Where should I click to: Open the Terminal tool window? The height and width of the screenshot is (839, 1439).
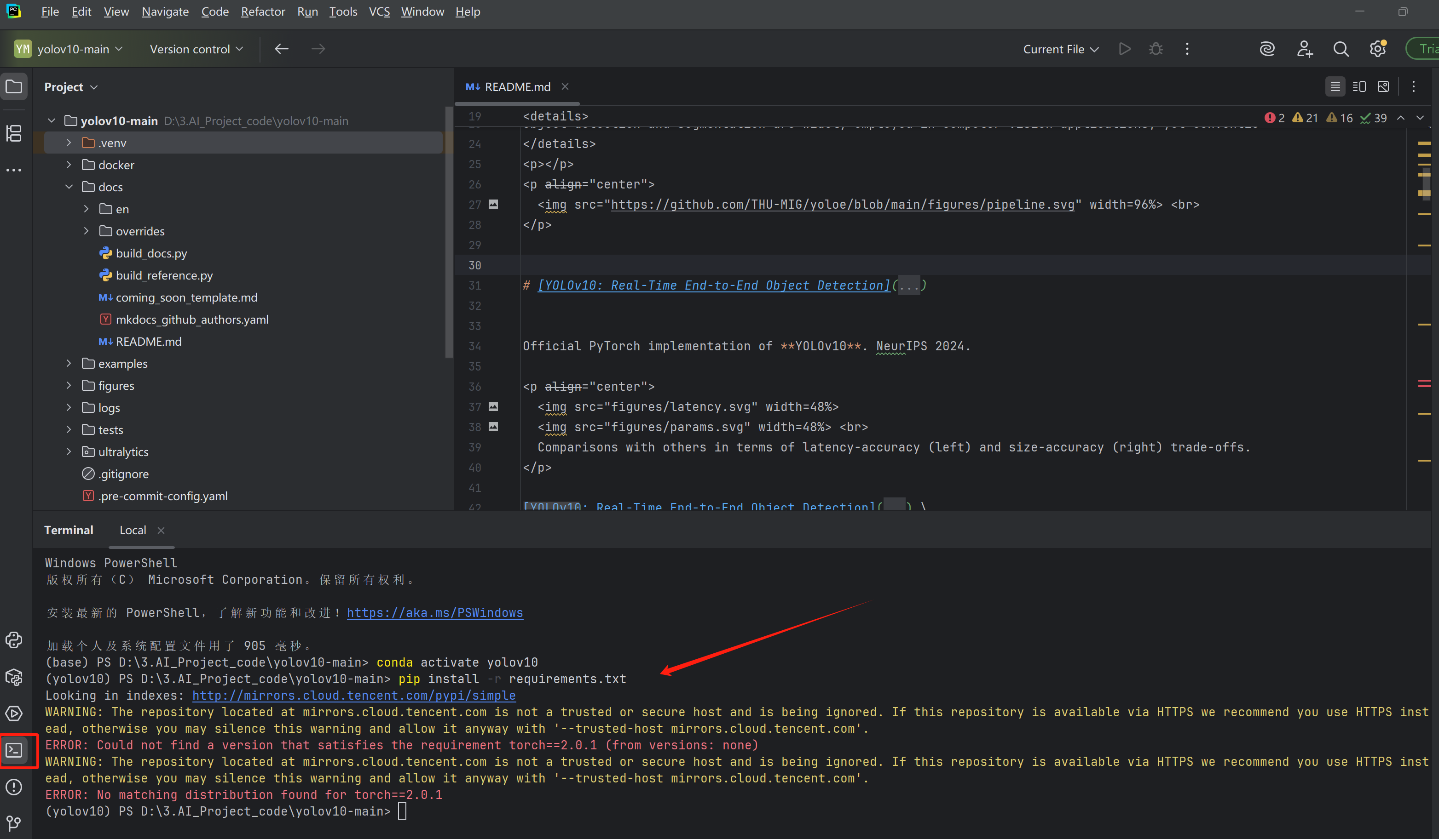pos(14,751)
